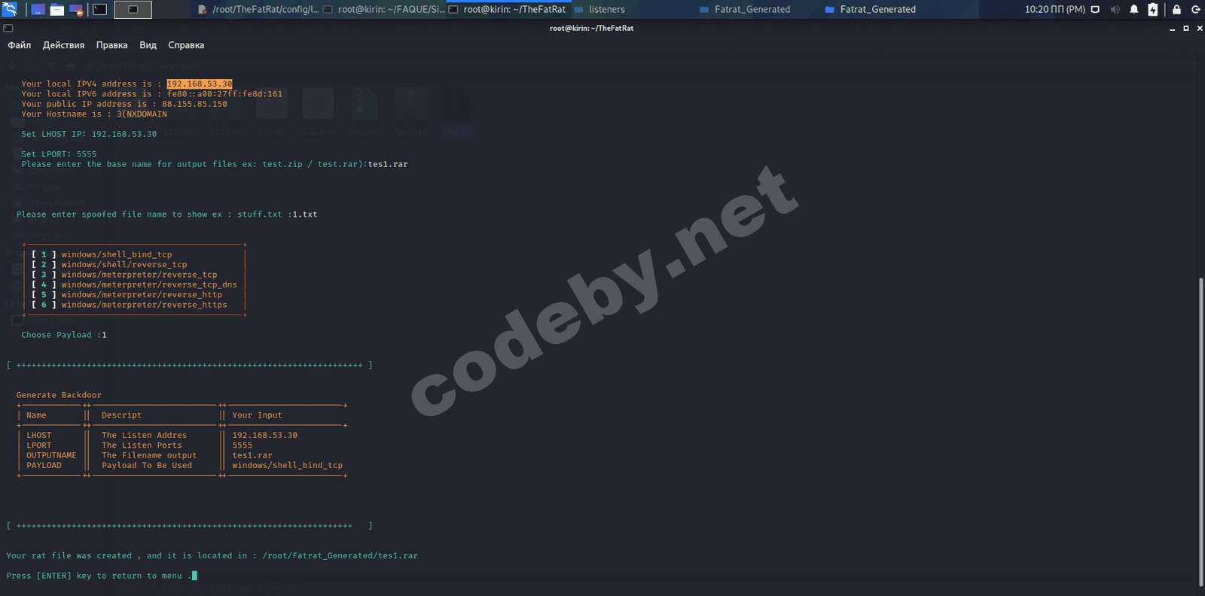Screen dimensions: 1205x596
Task: Click payload option windows/meterpreter/reverse_https
Action: (144, 305)
